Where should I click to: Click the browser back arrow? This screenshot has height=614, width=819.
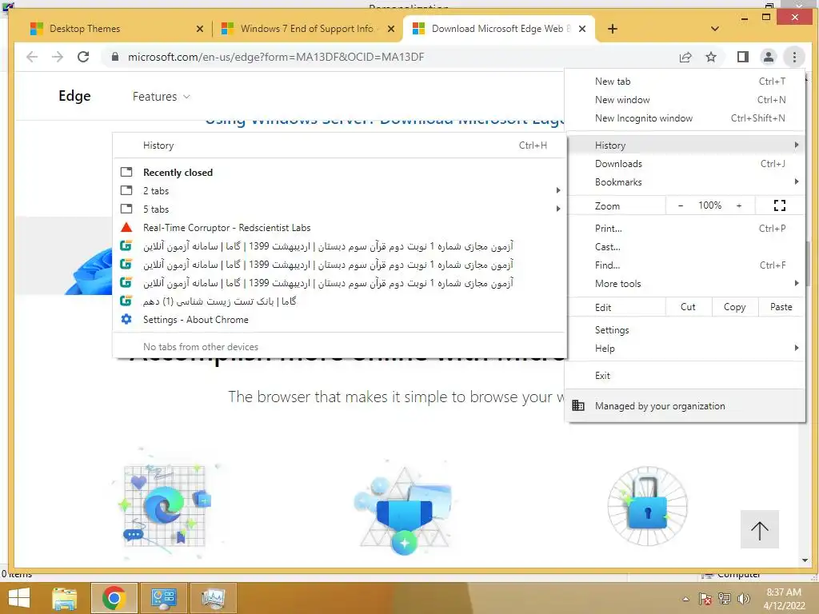coord(32,57)
